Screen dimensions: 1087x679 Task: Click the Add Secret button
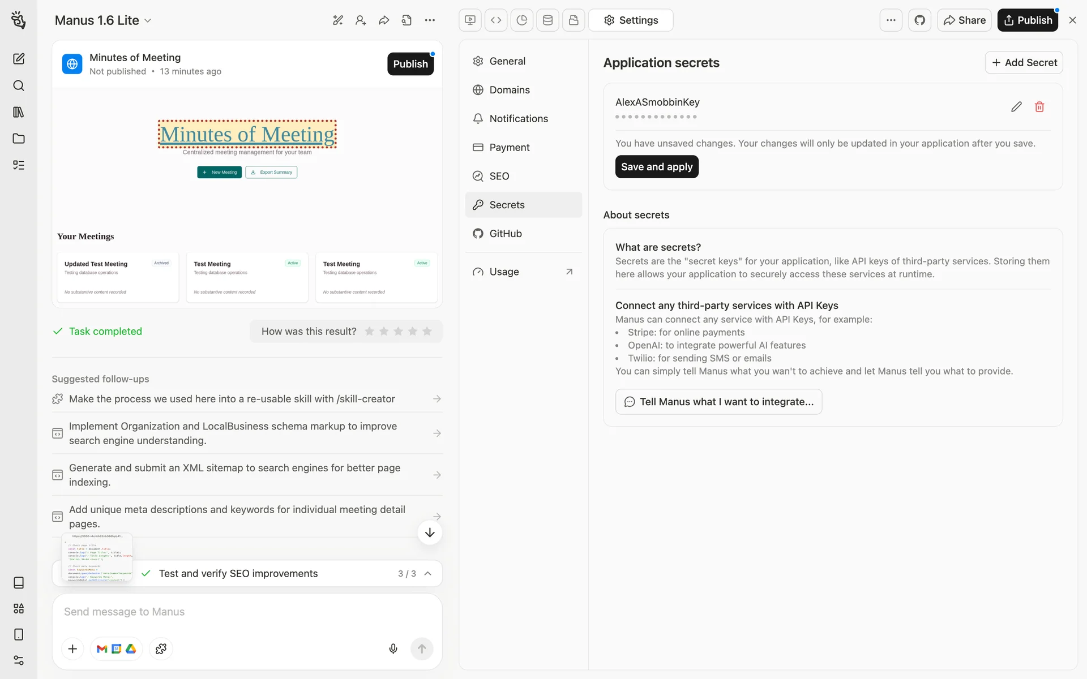pos(1024,63)
